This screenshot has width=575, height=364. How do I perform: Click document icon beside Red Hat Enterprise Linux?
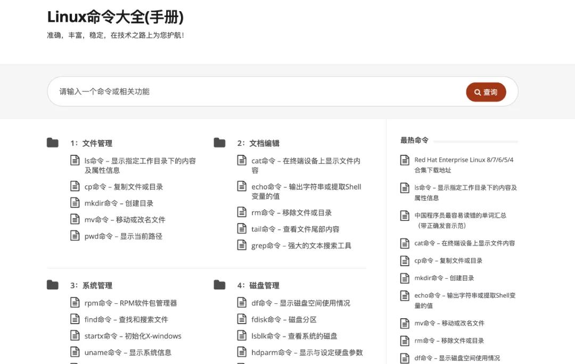405,160
